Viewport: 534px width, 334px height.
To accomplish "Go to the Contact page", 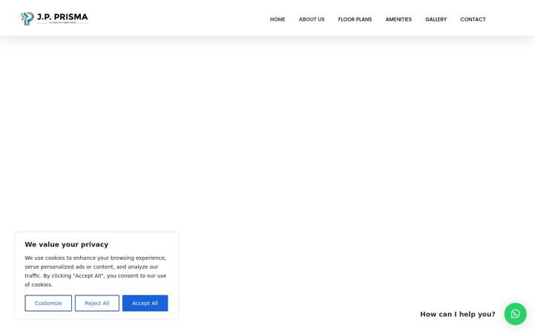I will coord(472,19).
